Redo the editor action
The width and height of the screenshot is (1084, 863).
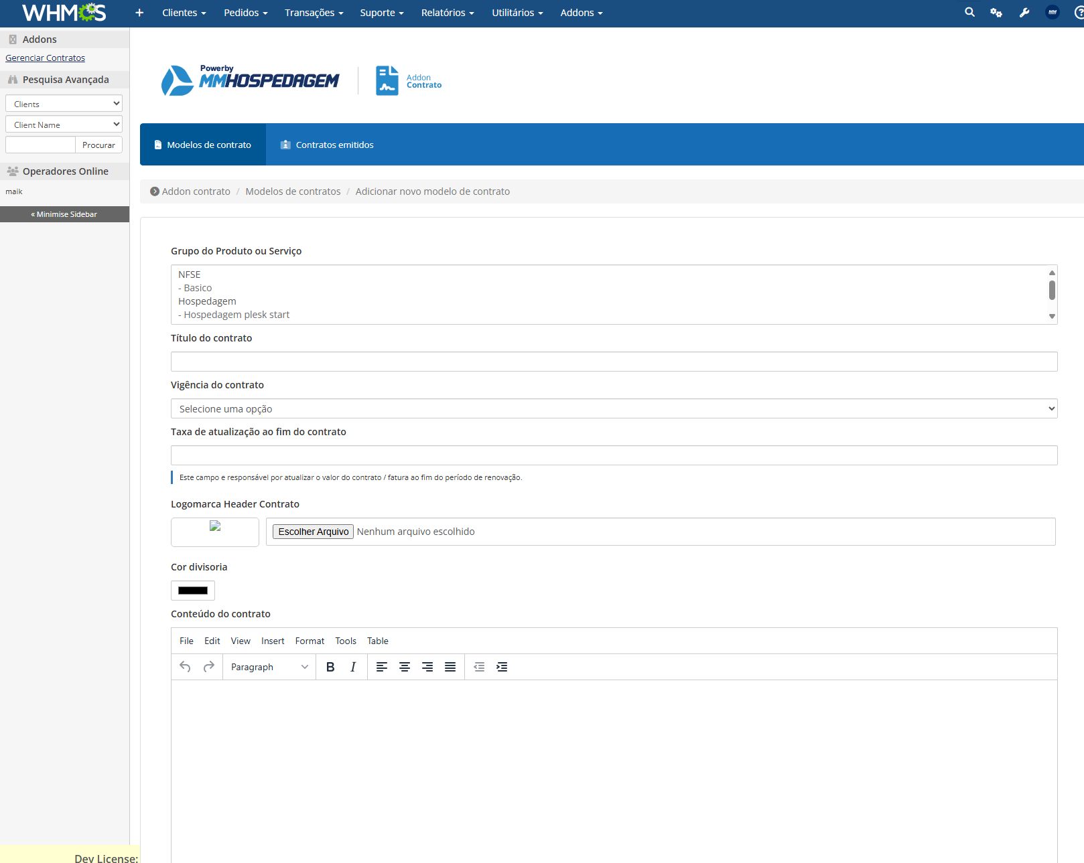pos(208,667)
